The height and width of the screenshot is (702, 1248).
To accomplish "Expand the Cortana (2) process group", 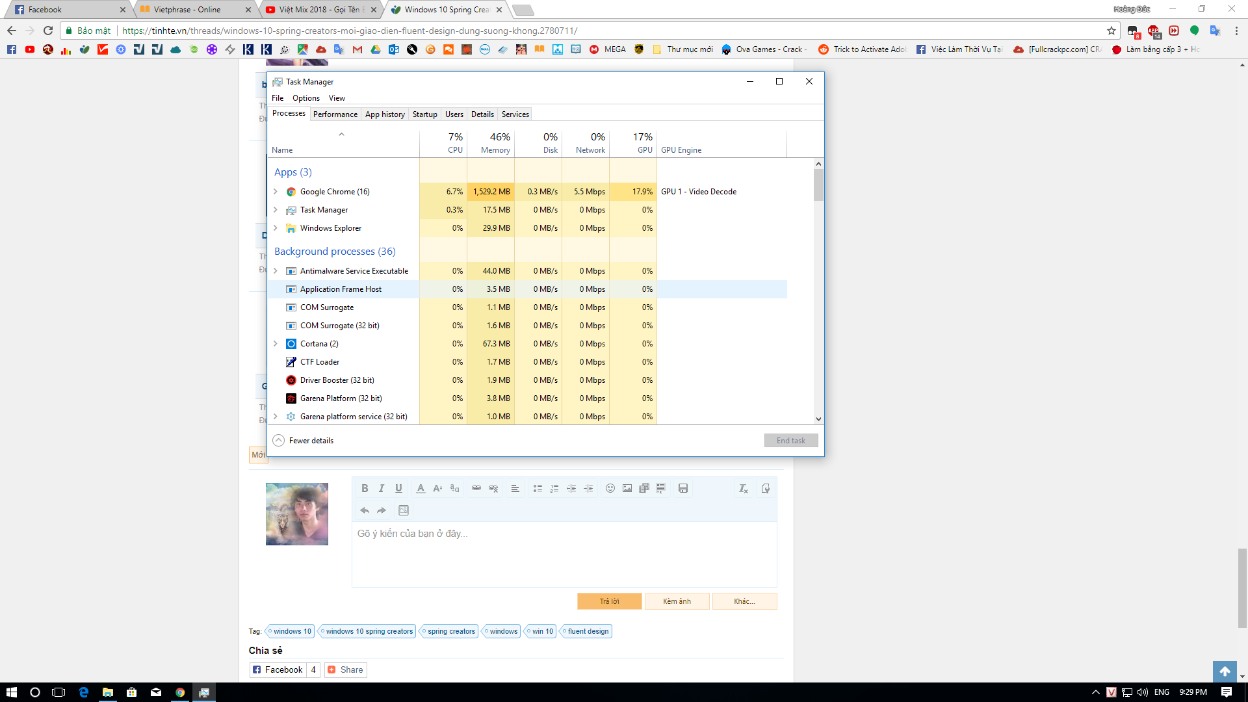I will point(276,344).
